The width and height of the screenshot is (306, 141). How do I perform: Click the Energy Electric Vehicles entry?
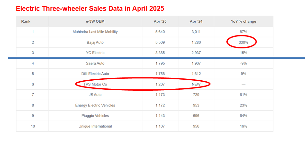pyautogui.click(x=95, y=105)
